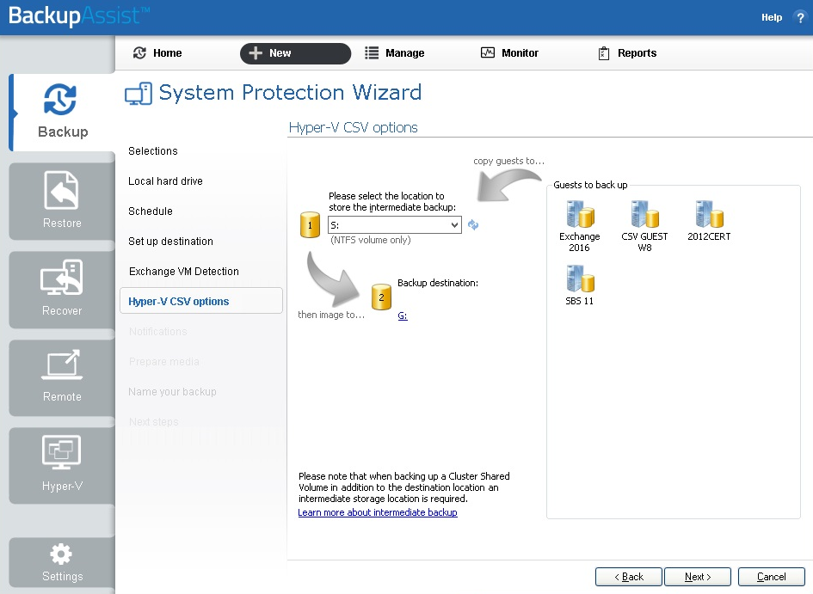Open the Monitor tab
The height and width of the screenshot is (594, 813).
(x=509, y=52)
